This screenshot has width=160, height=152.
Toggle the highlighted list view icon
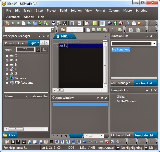point(102,23)
